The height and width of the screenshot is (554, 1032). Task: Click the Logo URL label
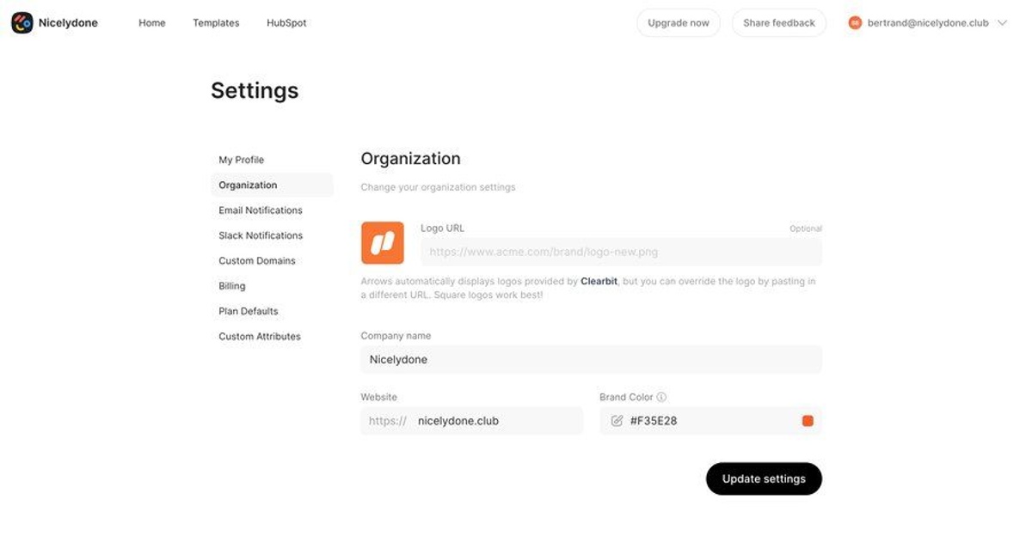pyautogui.click(x=442, y=228)
